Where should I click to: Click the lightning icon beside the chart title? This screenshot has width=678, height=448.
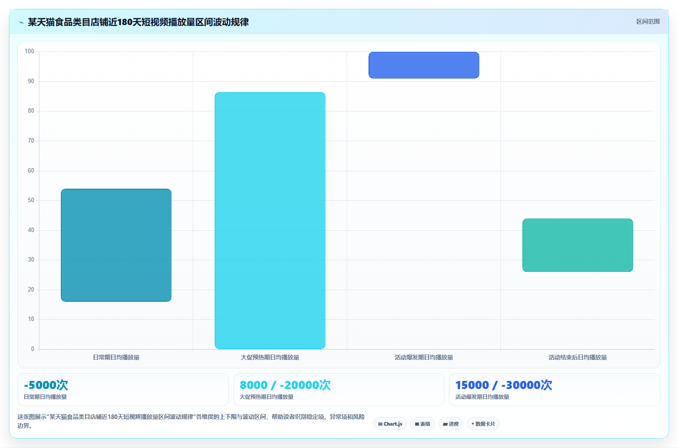point(21,22)
